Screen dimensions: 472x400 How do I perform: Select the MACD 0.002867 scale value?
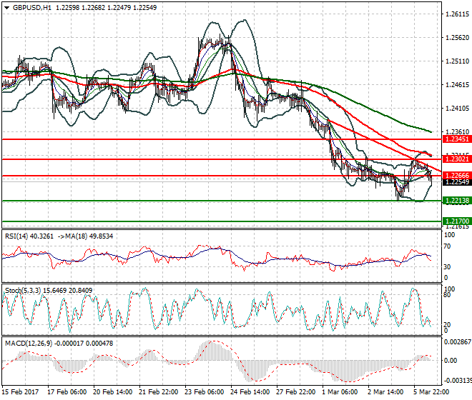[458, 342]
